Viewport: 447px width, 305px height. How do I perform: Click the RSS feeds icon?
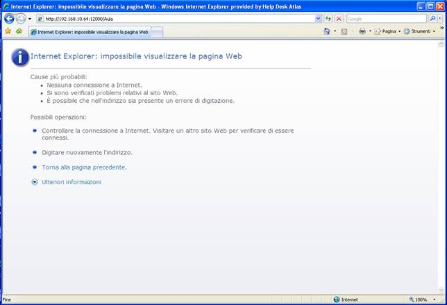coord(344,31)
